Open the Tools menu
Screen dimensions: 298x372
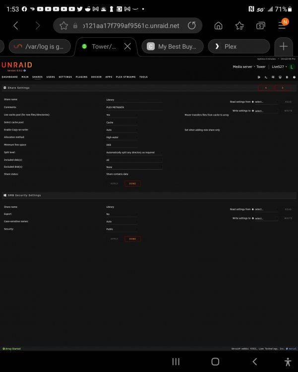click(143, 77)
